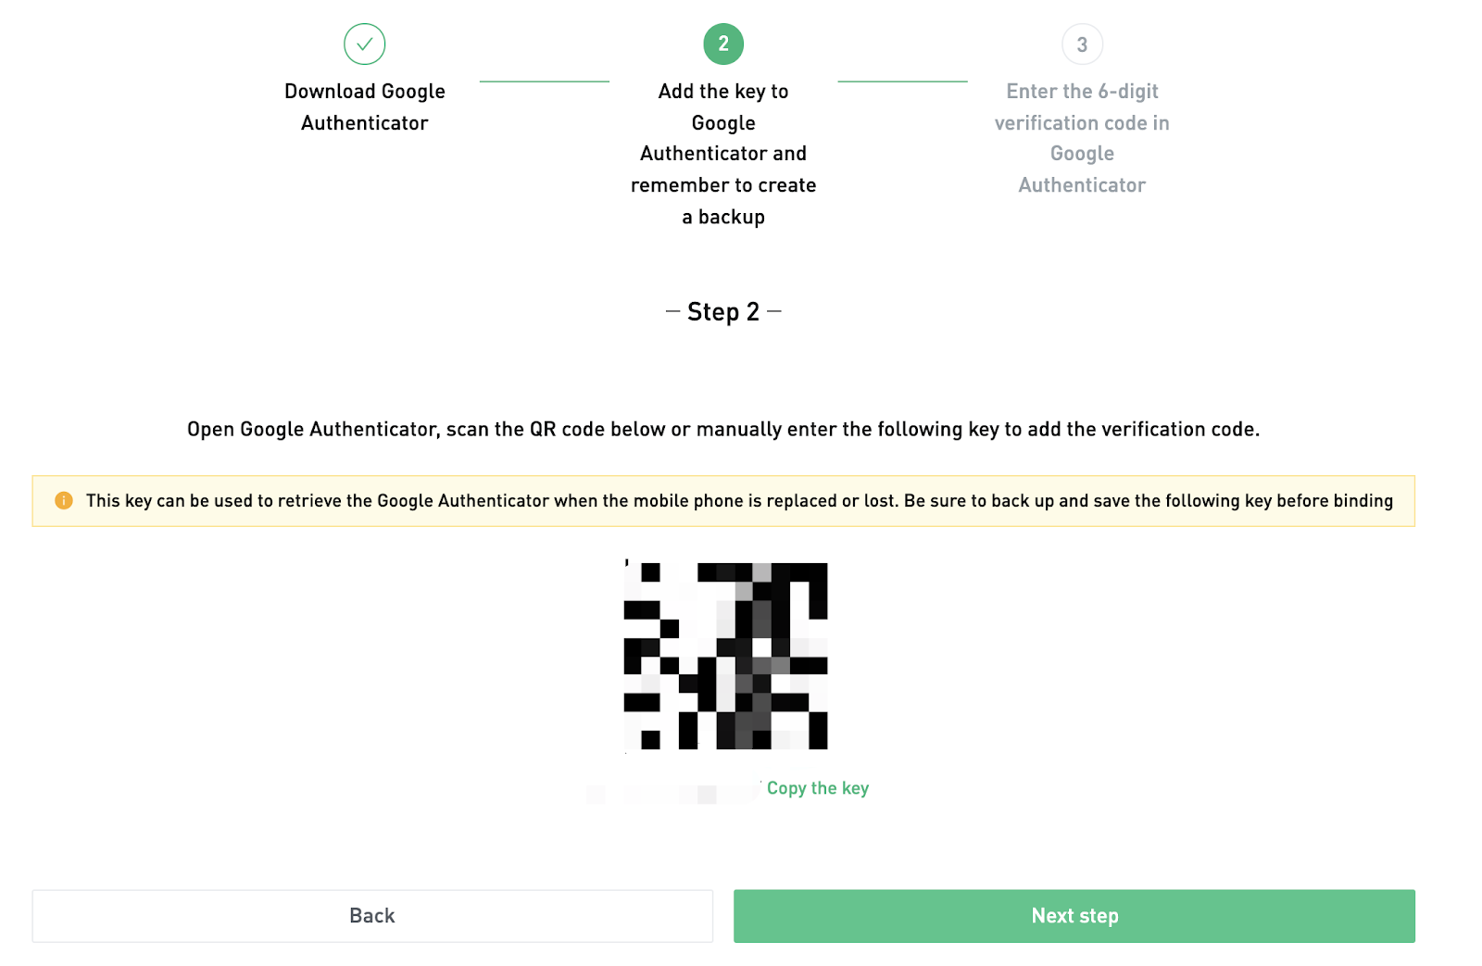Click the completed step check icon above Download Google Authenticator
Image resolution: width=1482 pixels, height=966 pixels.
pyautogui.click(x=364, y=44)
